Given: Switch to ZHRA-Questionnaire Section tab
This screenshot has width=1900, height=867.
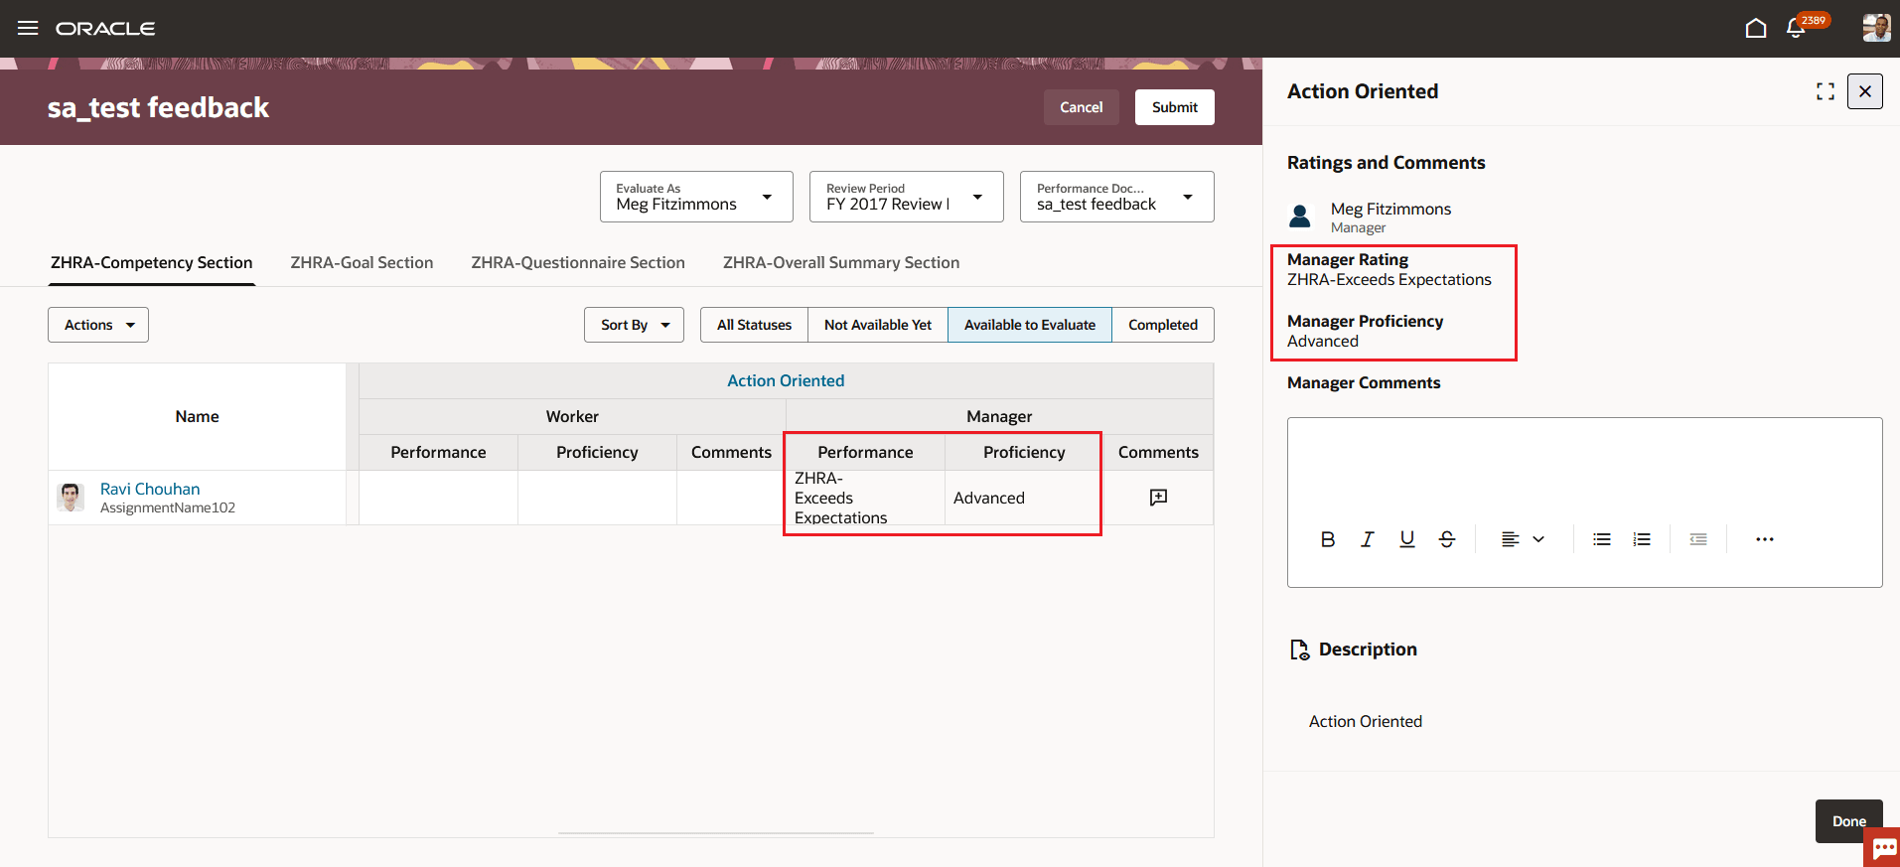Looking at the screenshot, I should (x=578, y=263).
